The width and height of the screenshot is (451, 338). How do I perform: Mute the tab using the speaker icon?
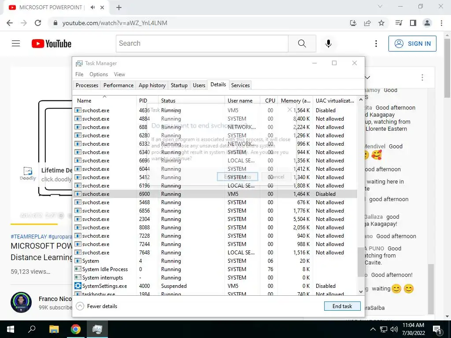[x=92, y=7]
